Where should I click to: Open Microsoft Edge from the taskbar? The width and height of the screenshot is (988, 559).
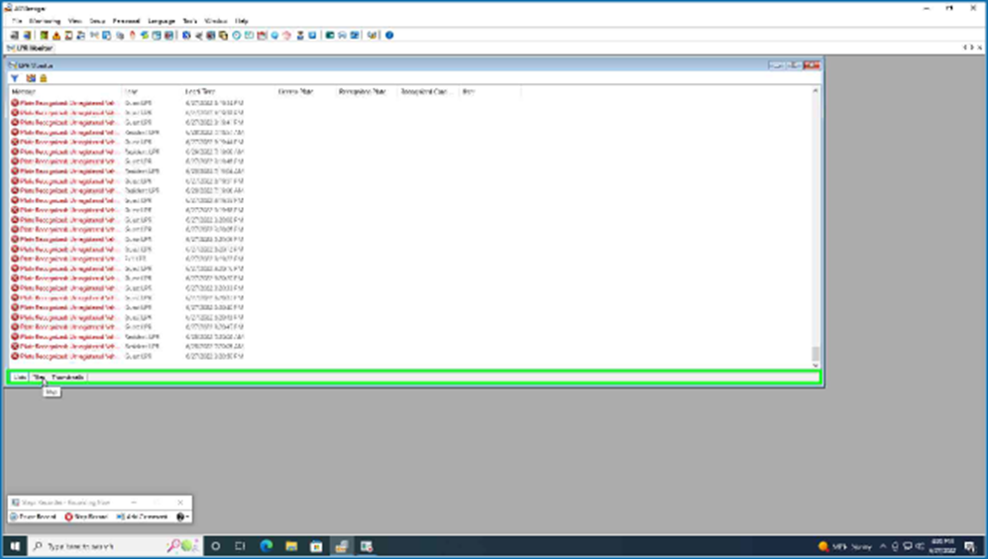[x=266, y=546]
